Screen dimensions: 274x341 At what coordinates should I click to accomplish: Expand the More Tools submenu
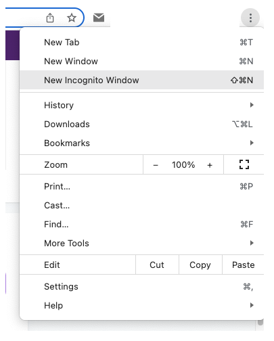[141, 243]
